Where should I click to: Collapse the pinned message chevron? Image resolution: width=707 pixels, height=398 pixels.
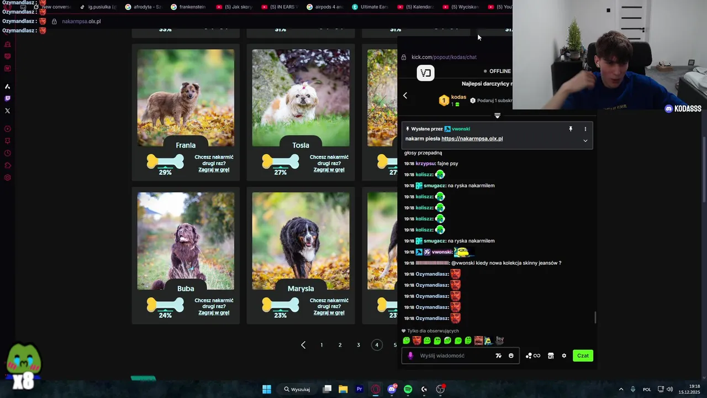(585, 141)
